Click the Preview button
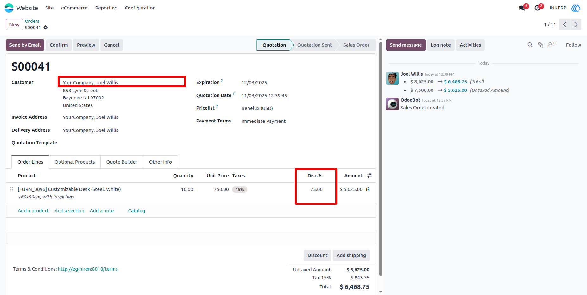The width and height of the screenshot is (587, 295). (x=86, y=45)
